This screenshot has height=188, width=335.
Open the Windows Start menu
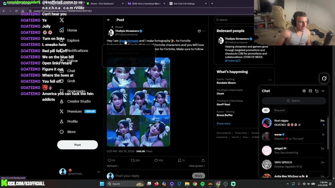pyautogui.click(x=102, y=184)
